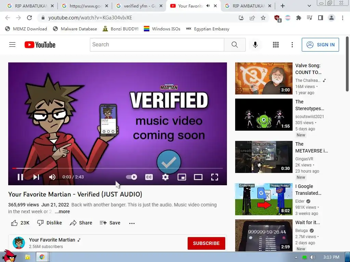The height and width of the screenshot is (262, 350).
Task: Dislike the video
Action: pyautogui.click(x=50, y=223)
